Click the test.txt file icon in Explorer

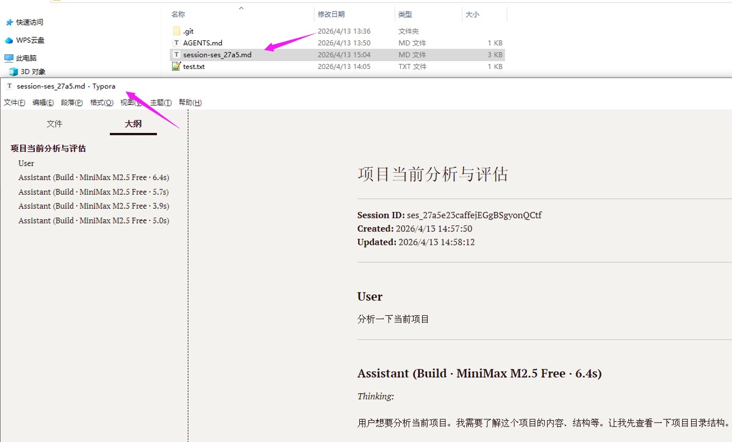point(176,66)
